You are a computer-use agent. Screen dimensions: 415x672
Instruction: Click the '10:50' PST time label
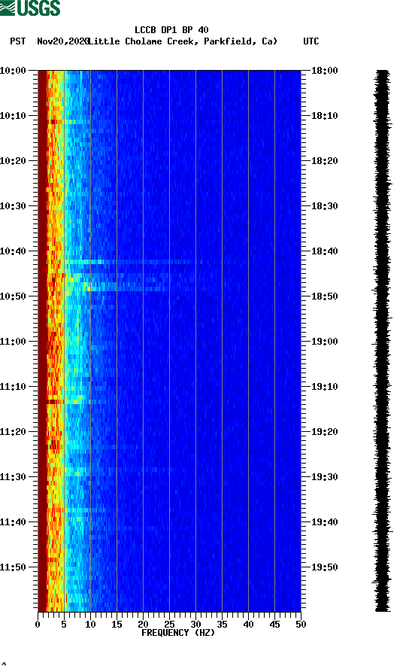point(13,296)
